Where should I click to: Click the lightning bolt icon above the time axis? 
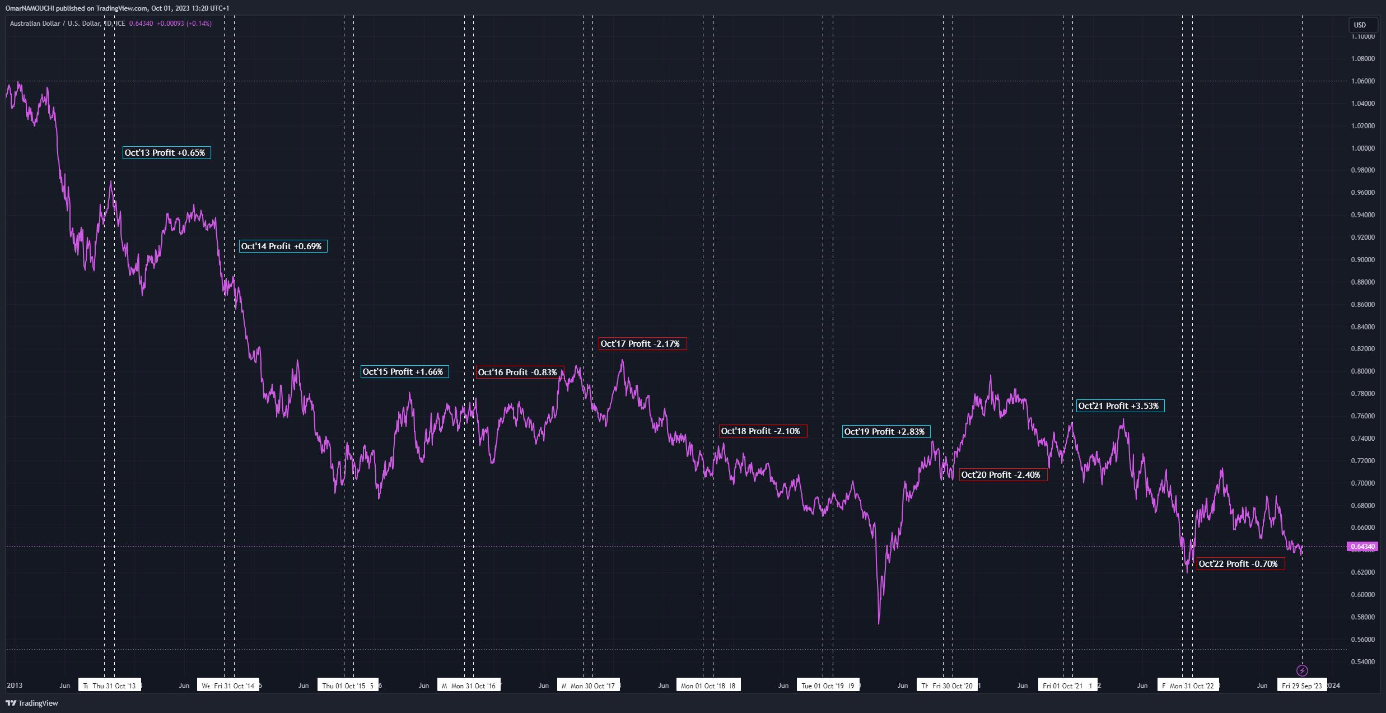pyautogui.click(x=1302, y=670)
